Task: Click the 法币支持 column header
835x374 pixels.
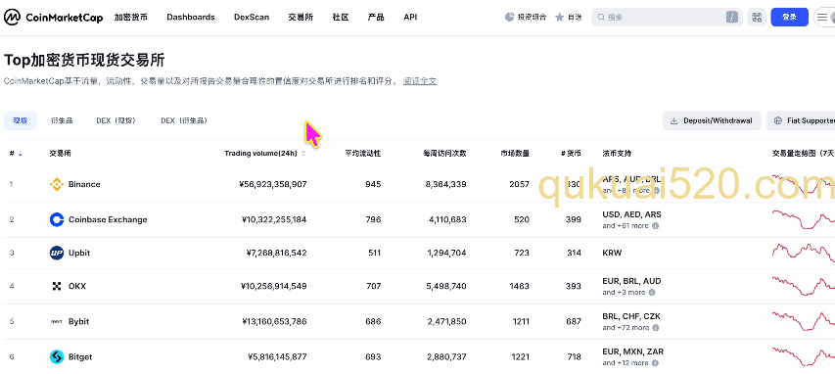Action: [617, 154]
